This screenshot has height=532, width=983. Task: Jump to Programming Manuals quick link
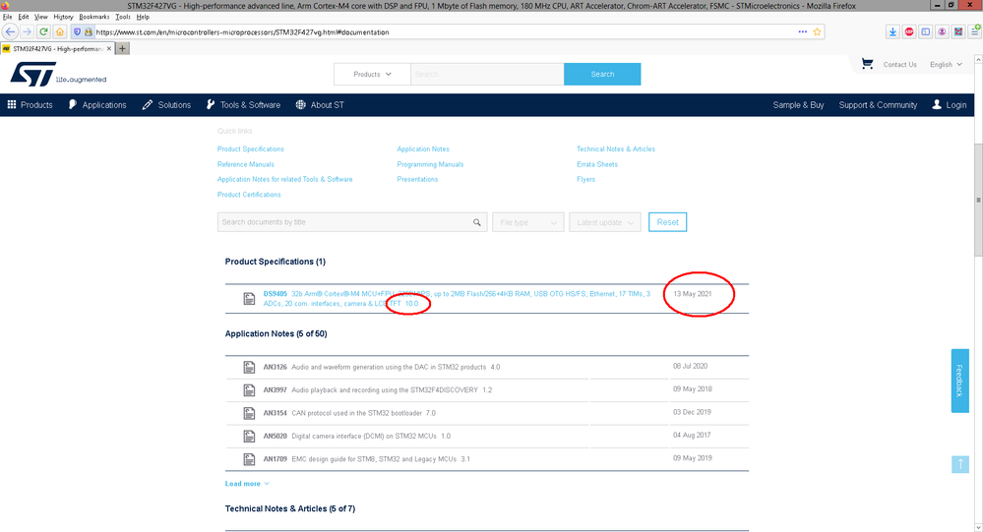(x=430, y=165)
